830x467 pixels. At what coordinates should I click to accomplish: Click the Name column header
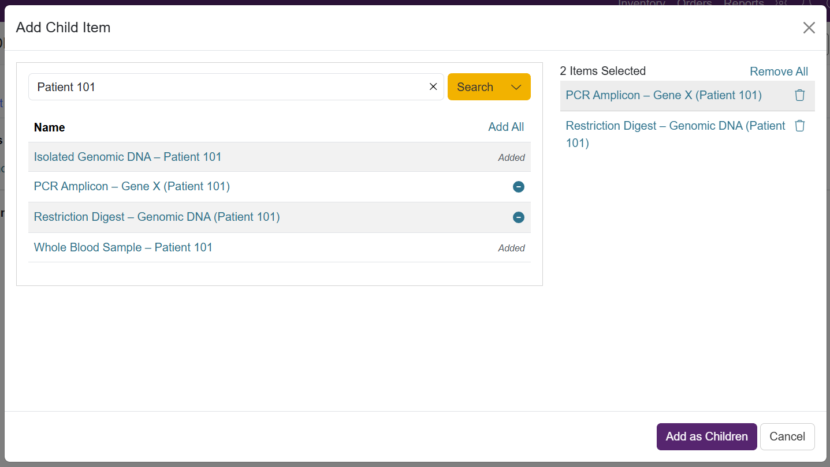[50, 127]
